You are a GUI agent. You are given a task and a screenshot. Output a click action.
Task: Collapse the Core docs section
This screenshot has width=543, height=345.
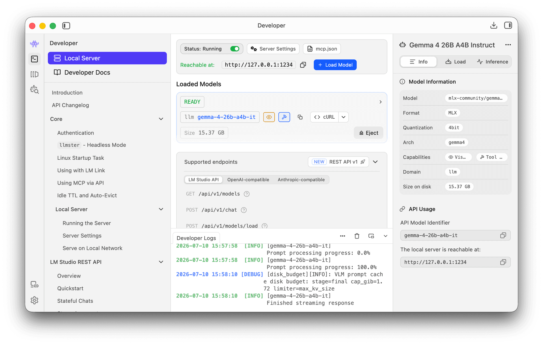(161, 119)
